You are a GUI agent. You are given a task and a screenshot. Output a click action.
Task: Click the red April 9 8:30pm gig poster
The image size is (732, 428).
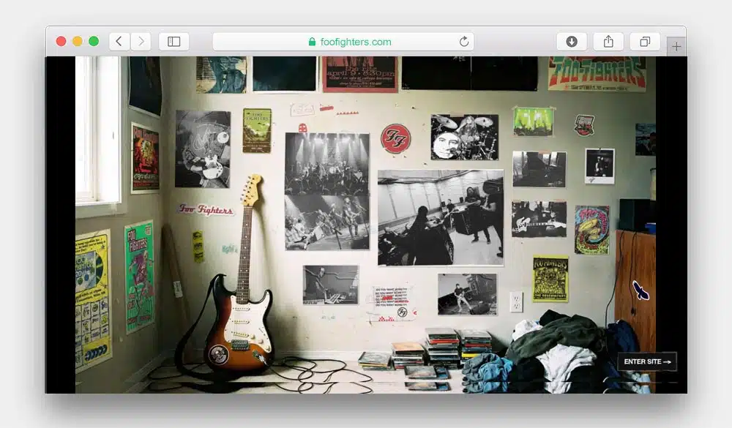coord(360,74)
